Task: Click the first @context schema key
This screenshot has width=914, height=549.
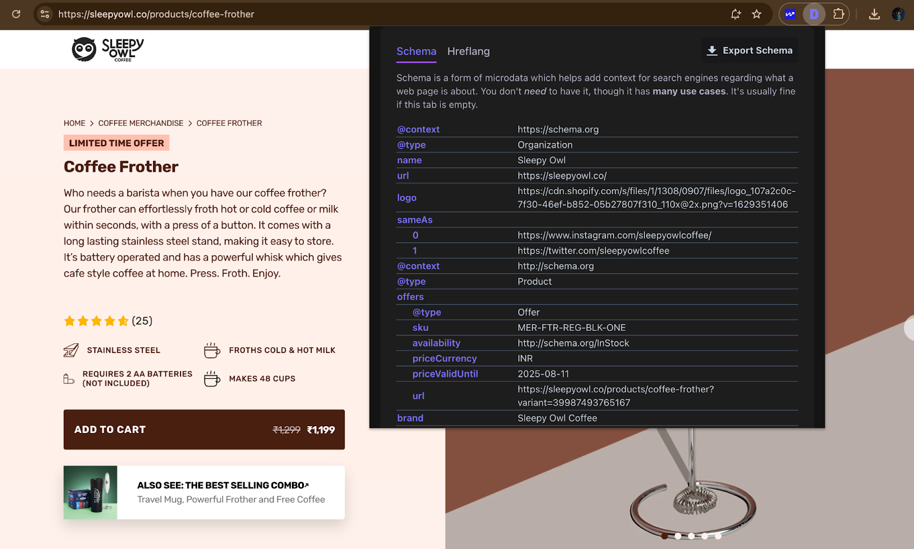Action: [x=418, y=130]
